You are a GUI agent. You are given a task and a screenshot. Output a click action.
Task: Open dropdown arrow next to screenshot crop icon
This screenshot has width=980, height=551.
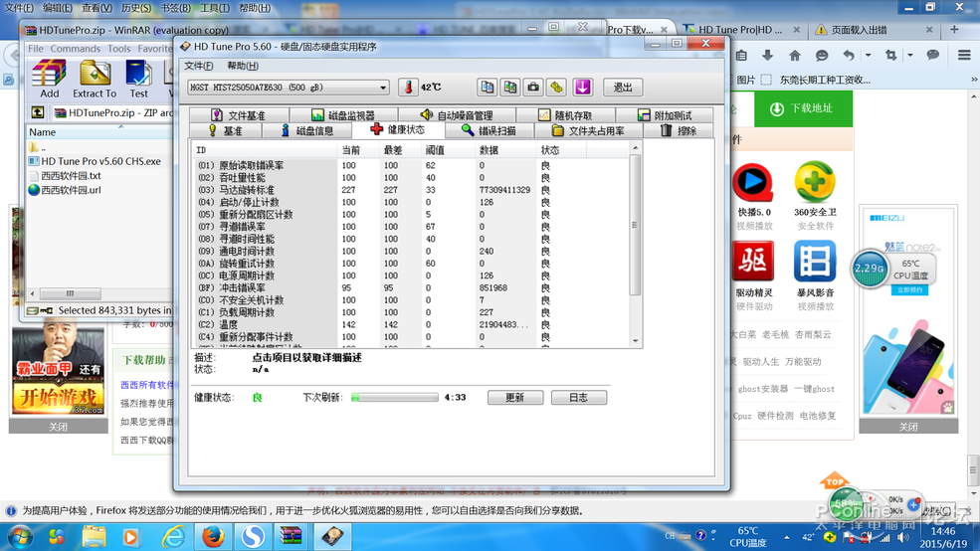[x=910, y=56]
